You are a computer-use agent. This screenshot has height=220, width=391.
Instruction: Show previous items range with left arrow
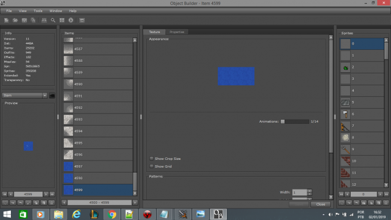(x=64, y=203)
